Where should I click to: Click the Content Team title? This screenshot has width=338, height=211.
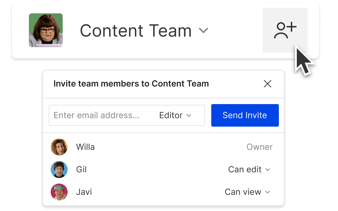point(136,31)
